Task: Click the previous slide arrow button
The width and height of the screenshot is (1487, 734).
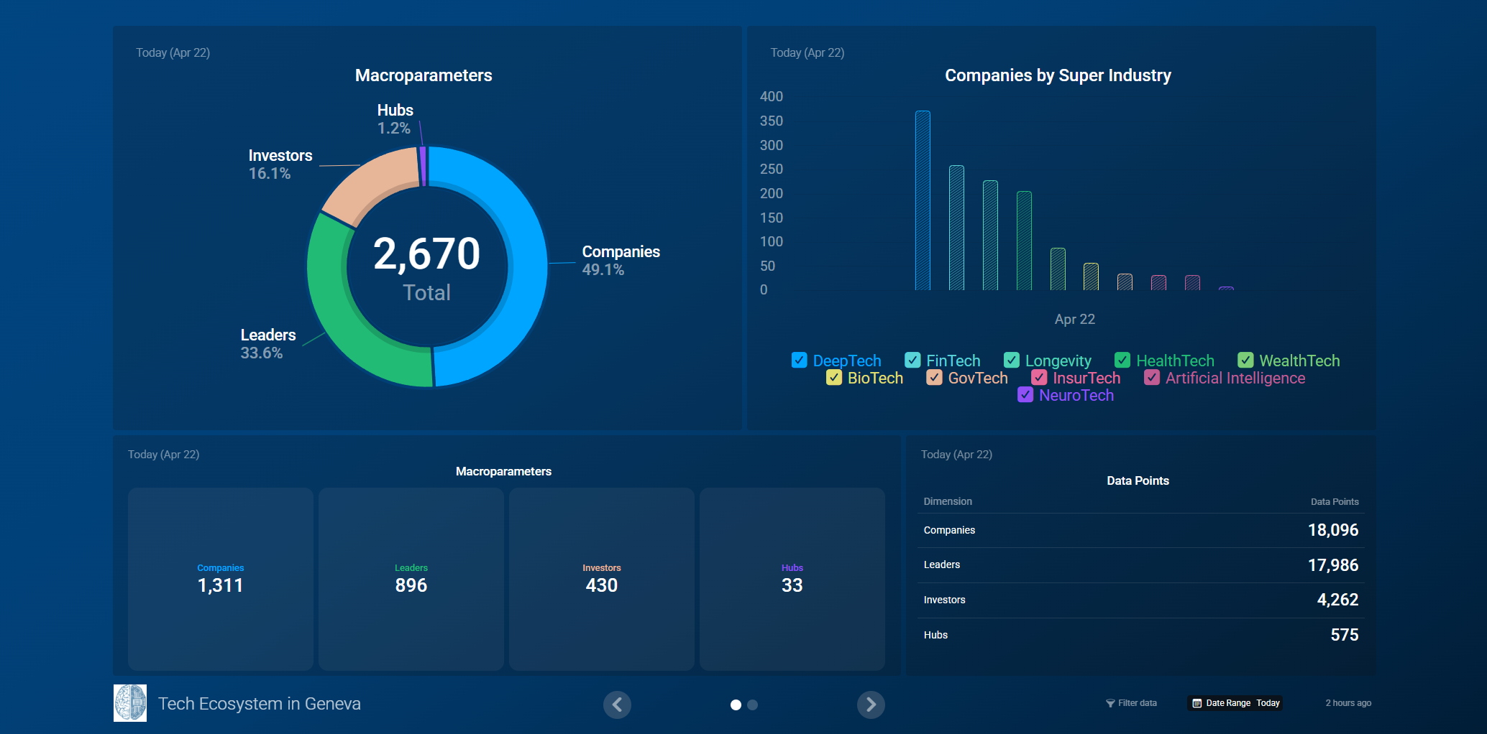Action: [617, 705]
